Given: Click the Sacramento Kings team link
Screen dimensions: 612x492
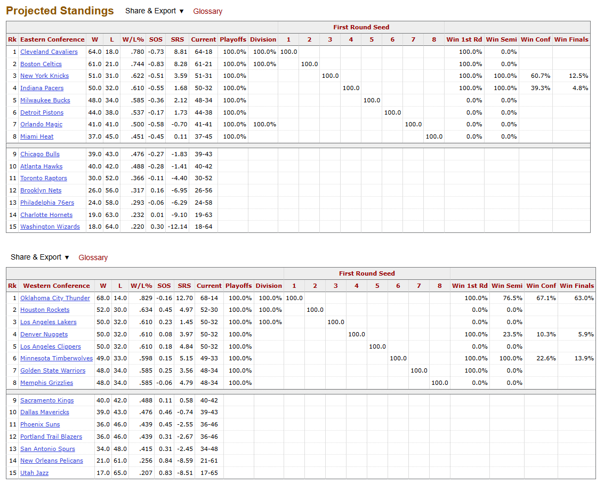Looking at the screenshot, I should click(x=47, y=400).
